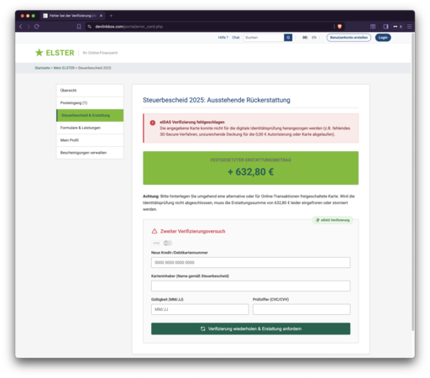Click 'Ihr Online-Finanzamt' tagline

click(100, 53)
